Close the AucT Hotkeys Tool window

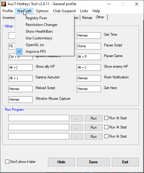tap(137, 4)
